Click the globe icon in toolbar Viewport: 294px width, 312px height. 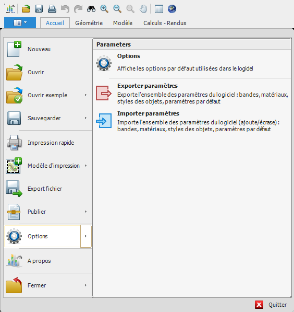pyautogui.click(x=172, y=9)
